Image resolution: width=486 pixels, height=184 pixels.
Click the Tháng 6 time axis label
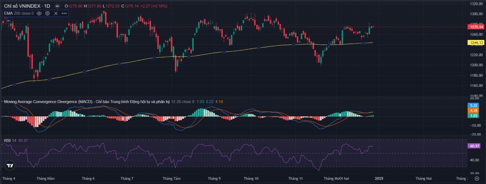(88, 178)
